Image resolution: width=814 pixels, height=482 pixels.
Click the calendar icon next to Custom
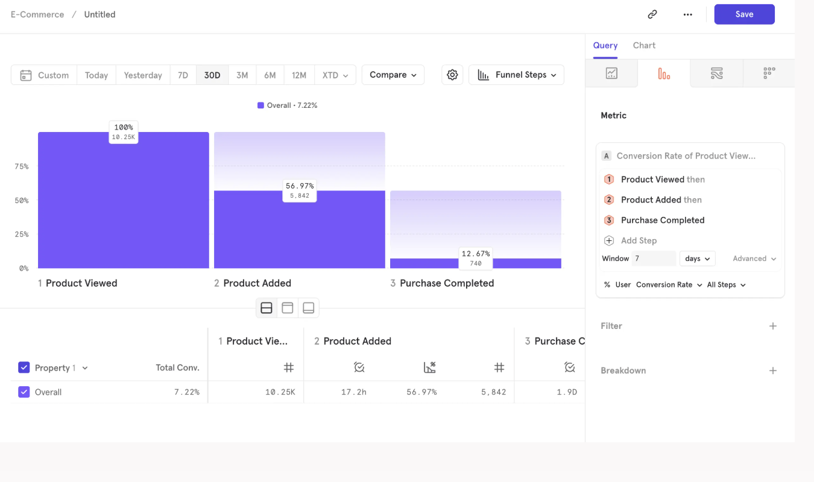(x=25, y=75)
